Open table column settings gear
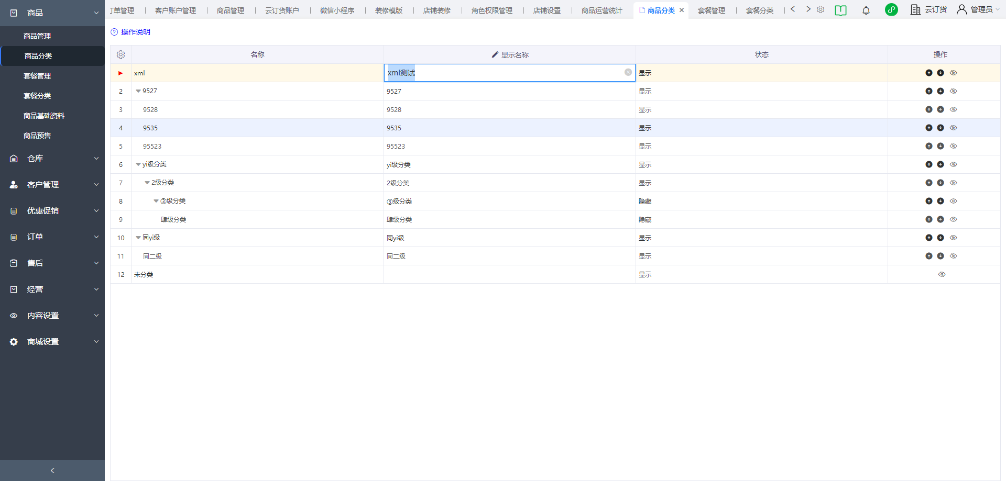1006x481 pixels. pos(121,54)
